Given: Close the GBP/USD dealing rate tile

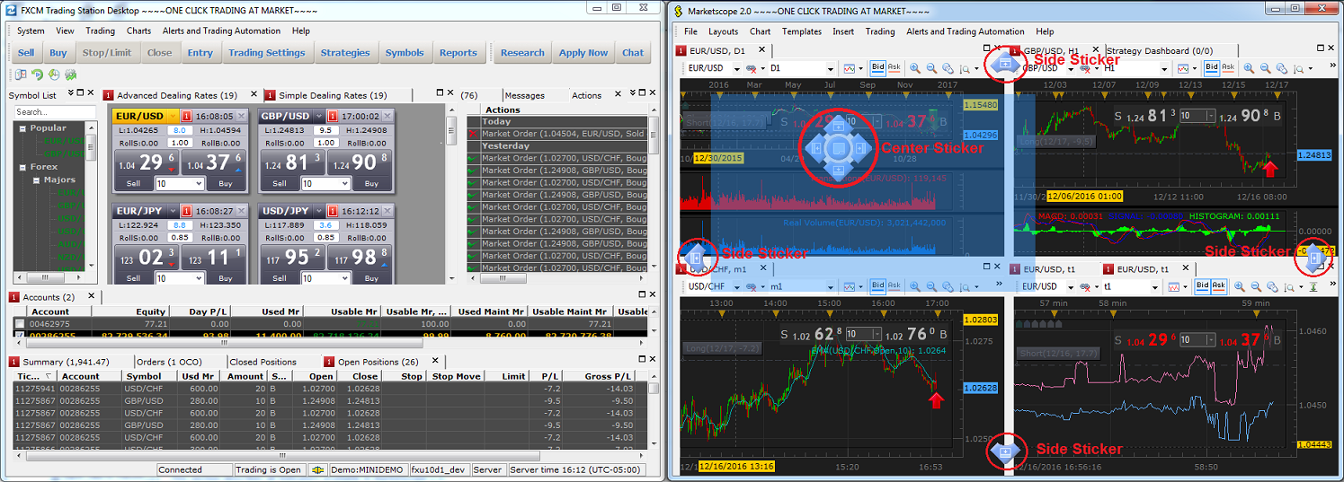Looking at the screenshot, I should pyautogui.click(x=387, y=116).
